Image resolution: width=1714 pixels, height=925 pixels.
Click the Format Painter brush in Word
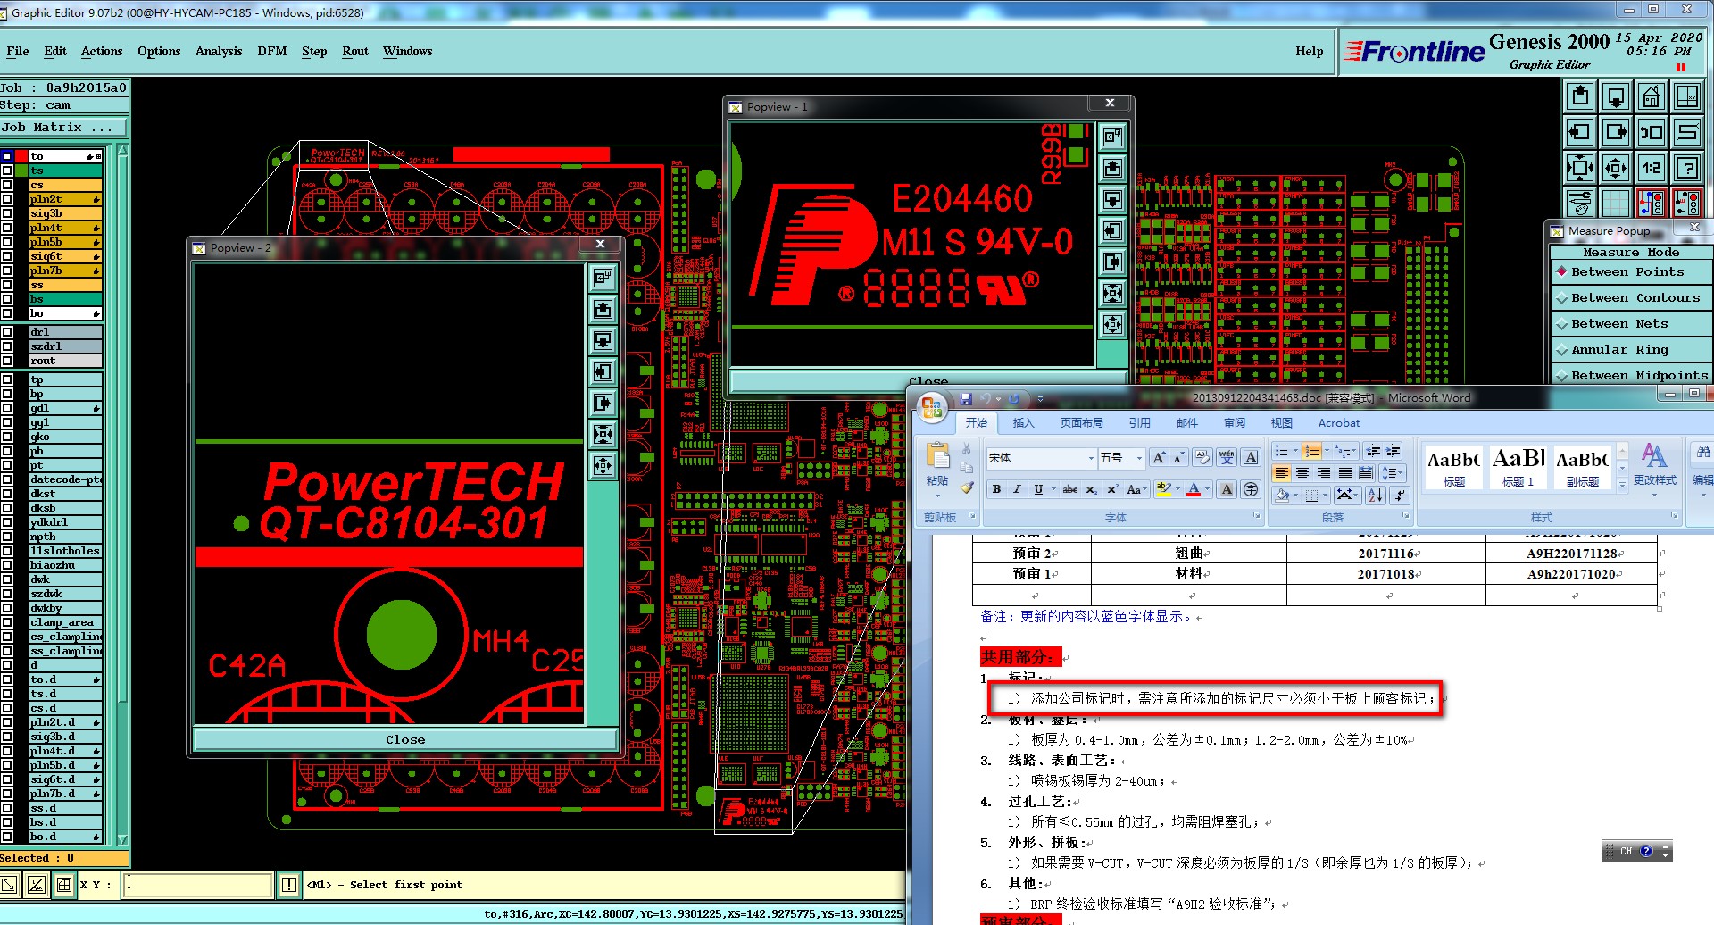click(x=967, y=487)
